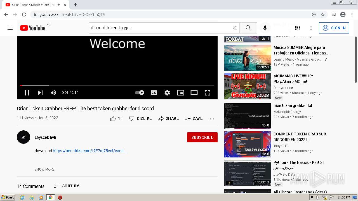This screenshot has width=358, height=201.
Task: Open the Chrome profile icon
Action: point(343,15)
